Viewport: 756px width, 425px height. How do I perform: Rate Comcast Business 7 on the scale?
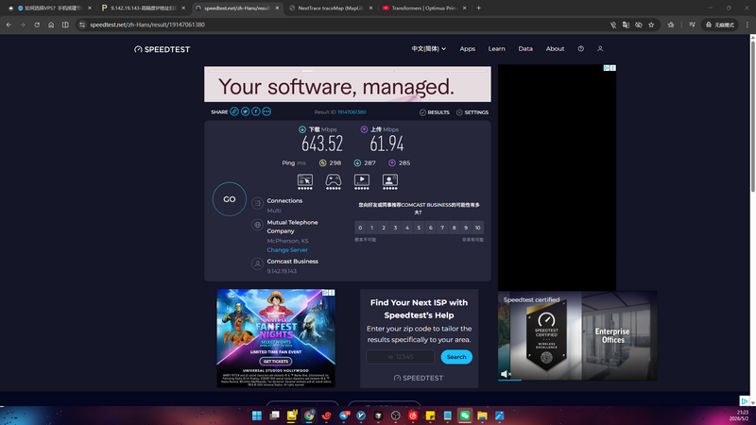(442, 228)
